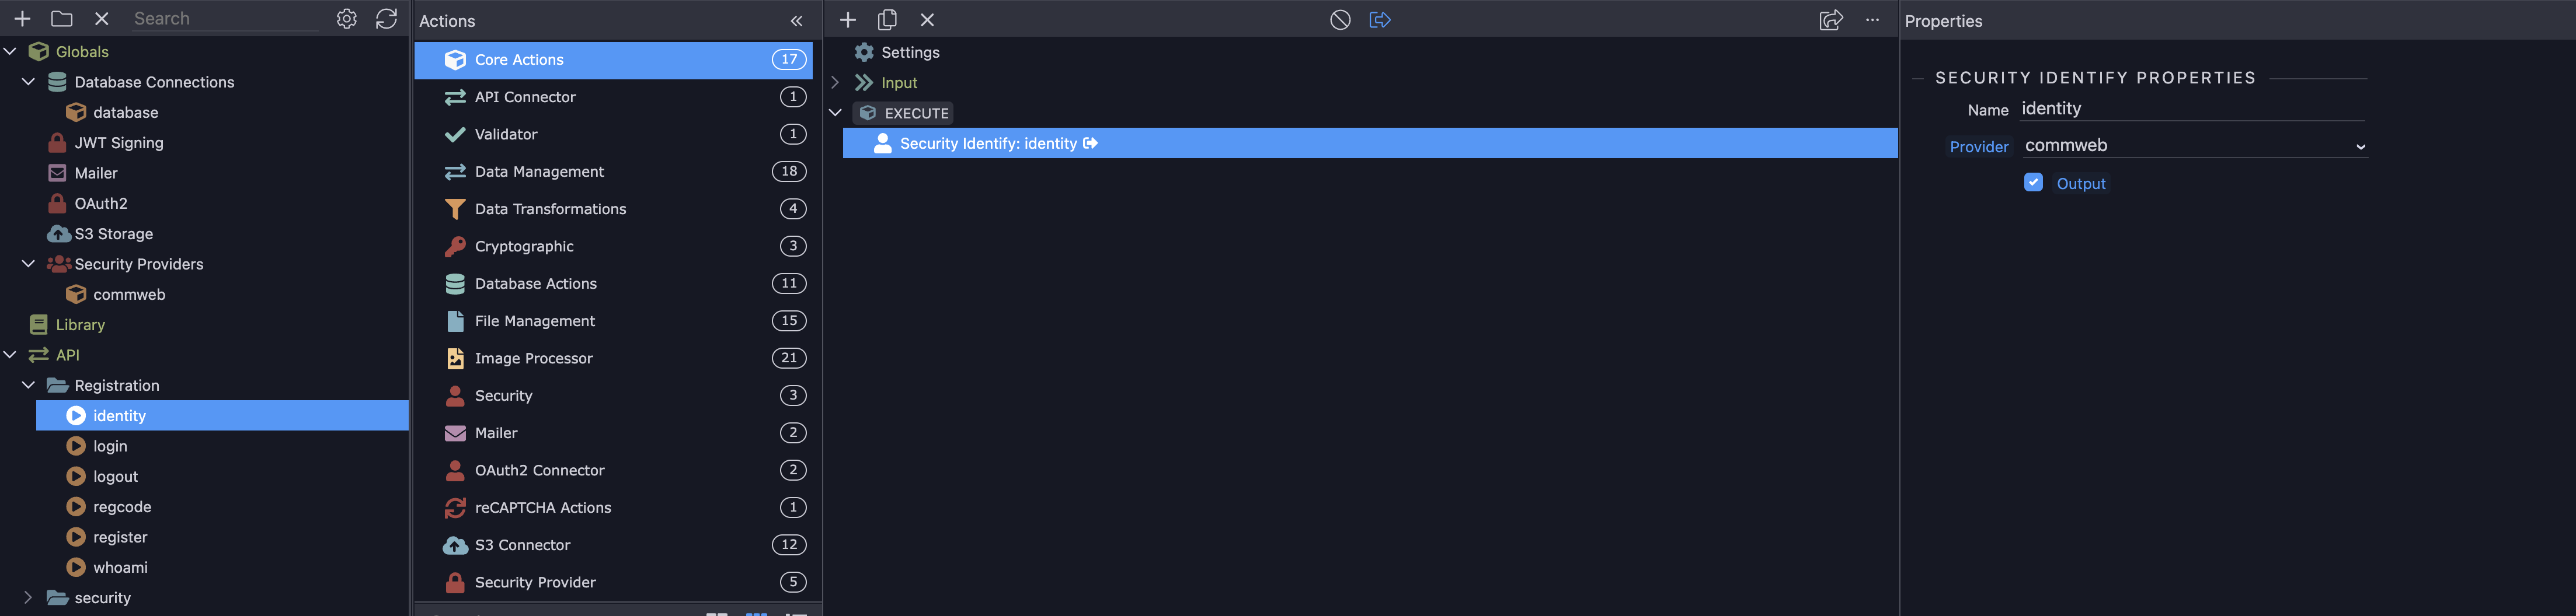Click the Name field containing identity
Viewport: 2576px width, 616px height.
coord(2192,109)
